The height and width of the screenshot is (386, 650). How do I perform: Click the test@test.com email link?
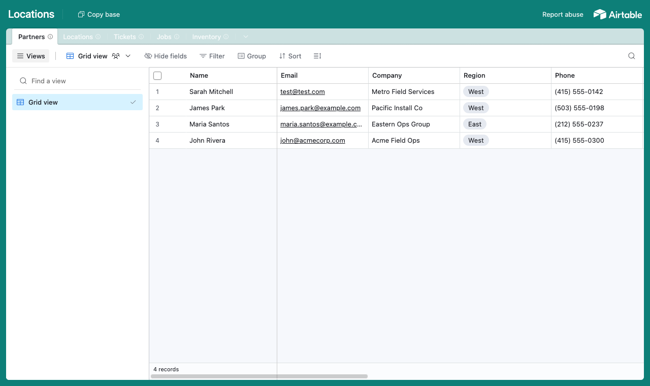point(303,92)
